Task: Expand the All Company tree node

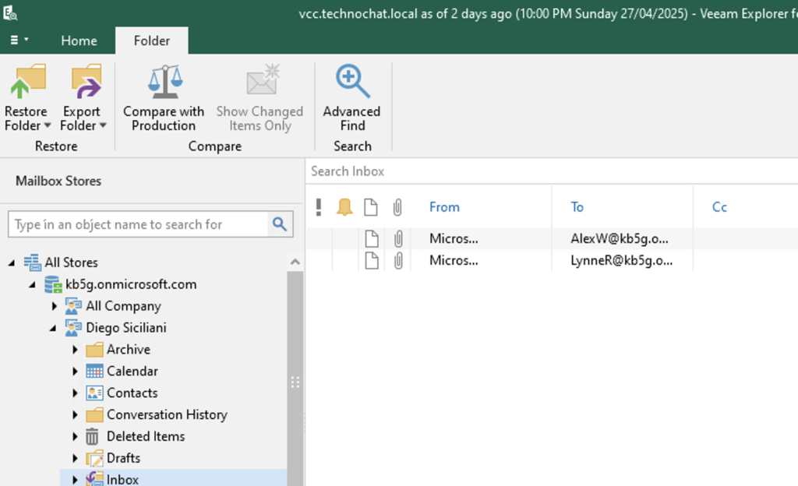Action: (54, 306)
